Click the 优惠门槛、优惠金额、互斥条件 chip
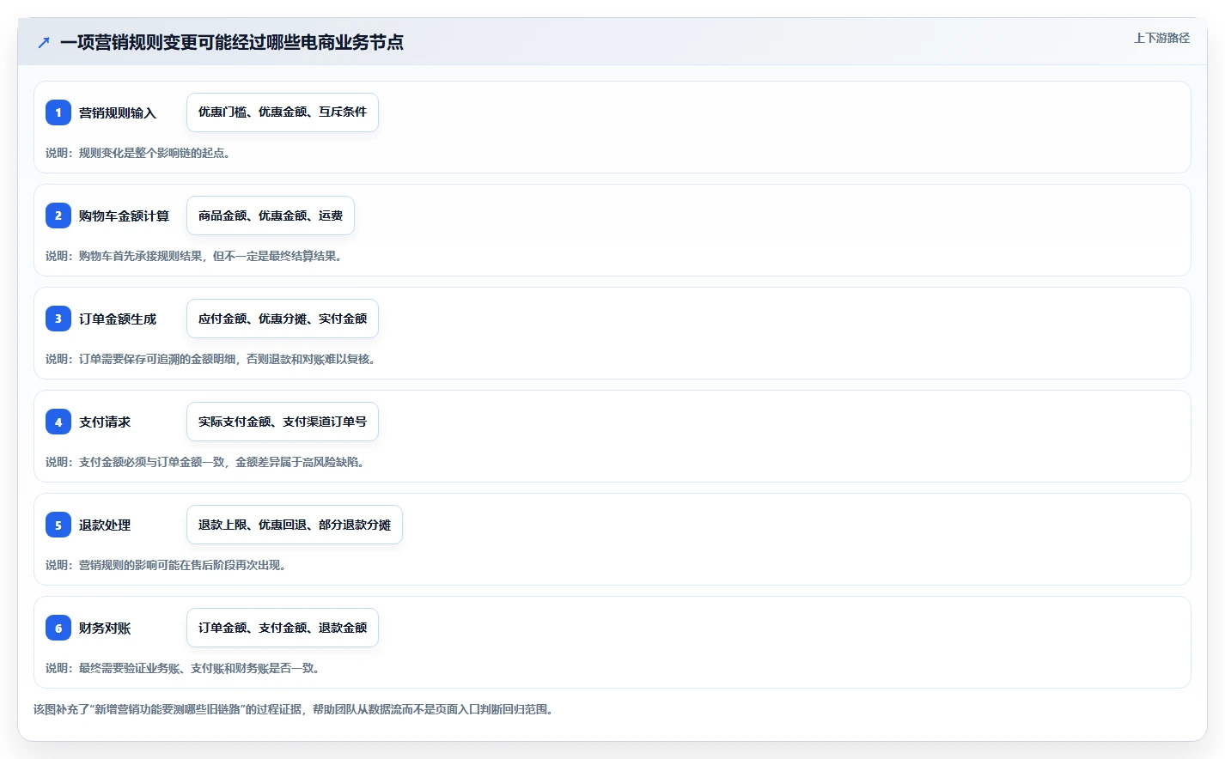 283,112
